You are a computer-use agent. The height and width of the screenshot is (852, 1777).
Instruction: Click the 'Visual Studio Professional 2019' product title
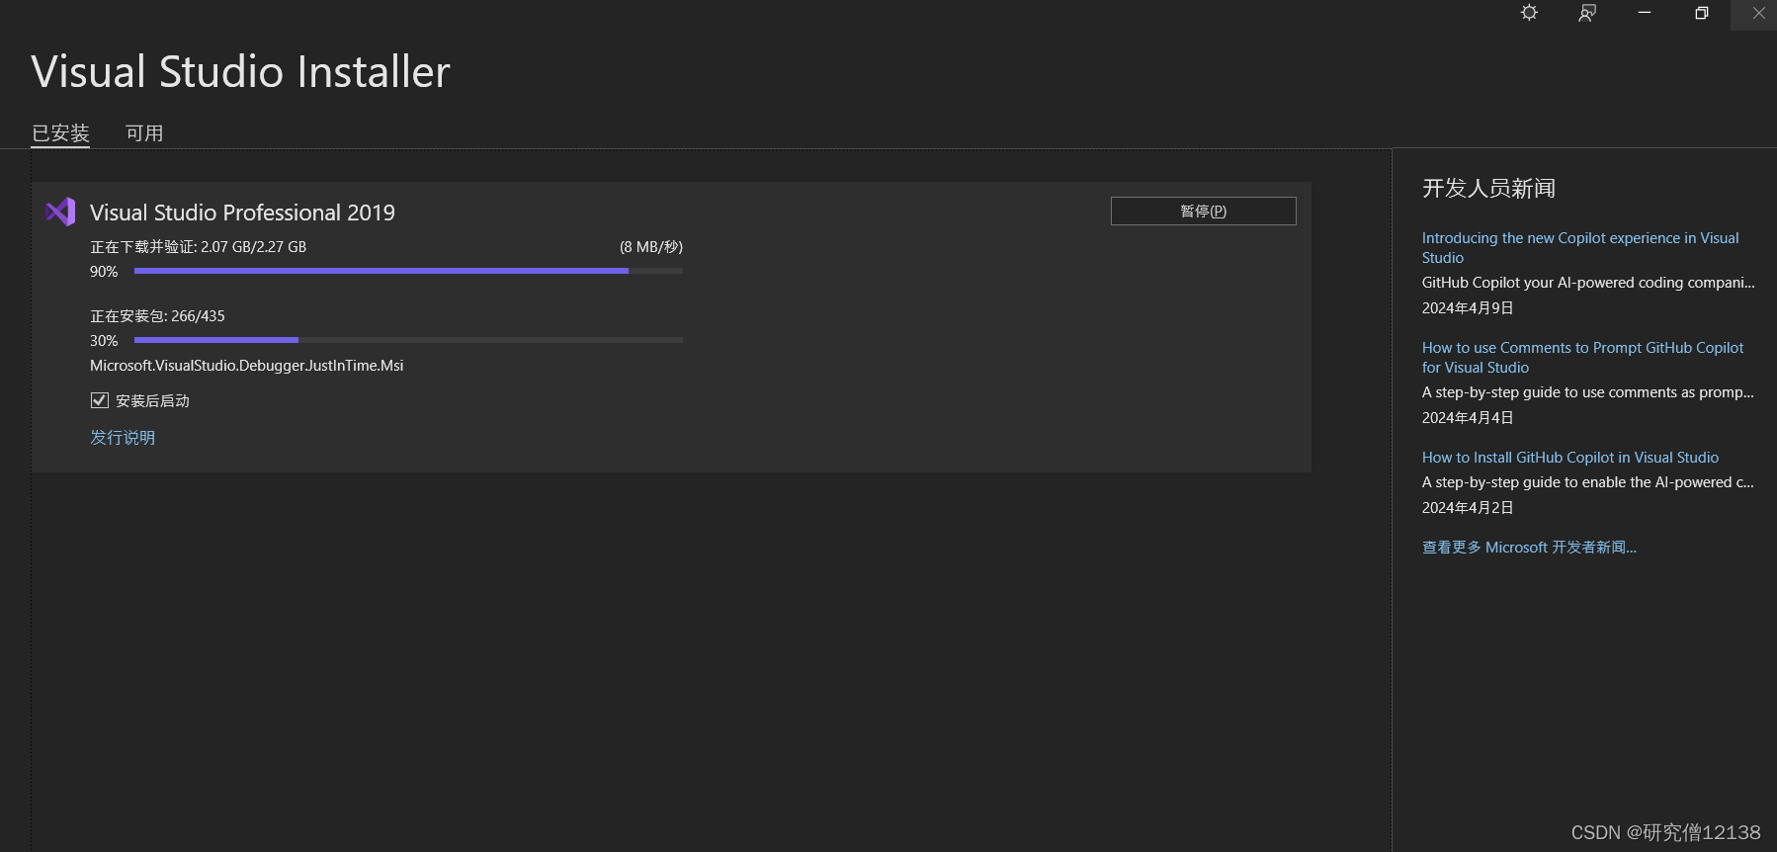pyautogui.click(x=242, y=213)
